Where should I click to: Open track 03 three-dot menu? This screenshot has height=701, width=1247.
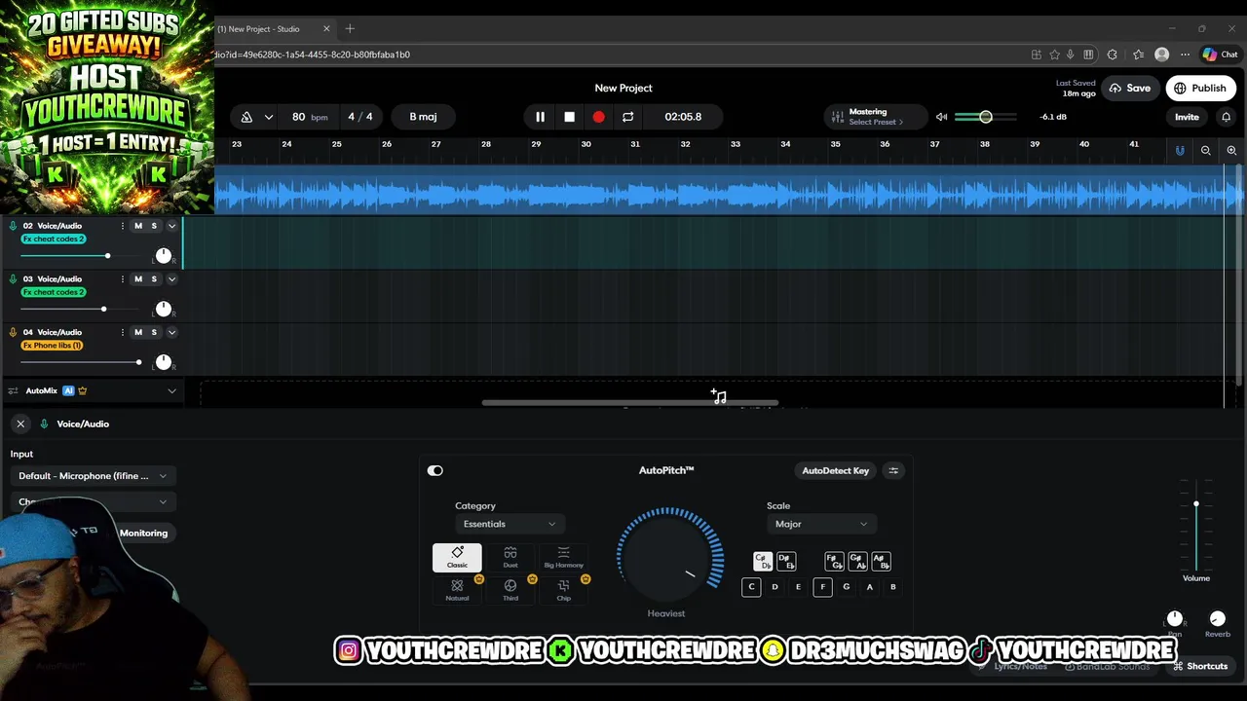click(x=122, y=279)
